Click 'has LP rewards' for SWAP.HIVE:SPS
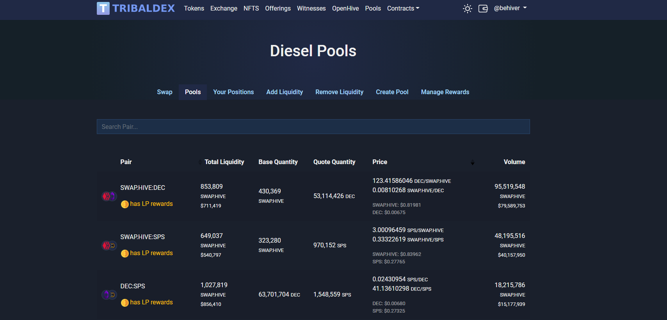The width and height of the screenshot is (667, 320). [151, 253]
